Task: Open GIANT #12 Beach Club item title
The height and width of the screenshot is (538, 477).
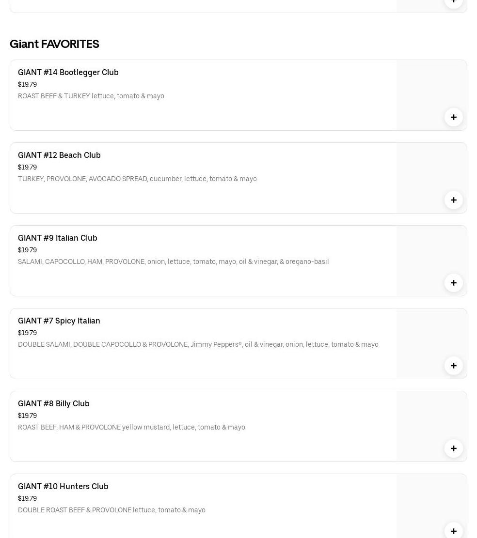Action: 59,155
